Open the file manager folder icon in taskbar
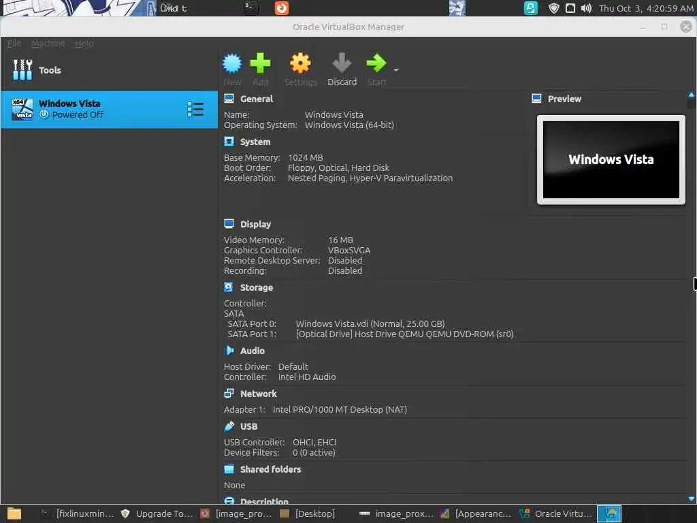 [x=14, y=513]
